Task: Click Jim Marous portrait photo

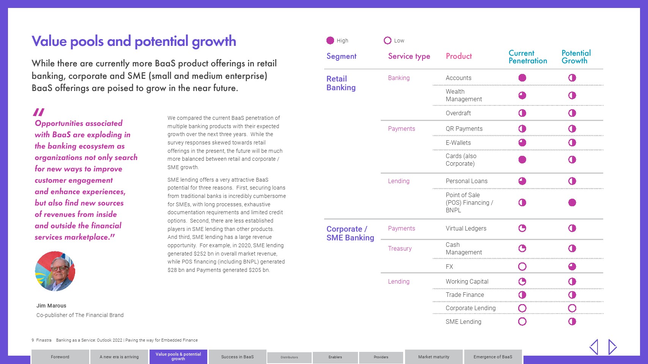Action: pos(55,271)
